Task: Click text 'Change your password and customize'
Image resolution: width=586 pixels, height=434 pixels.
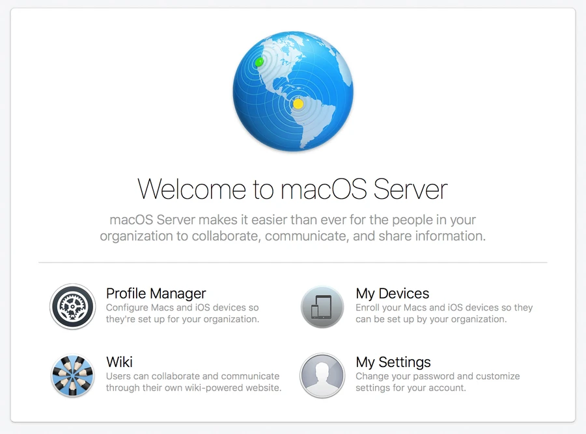Action: 438,376
